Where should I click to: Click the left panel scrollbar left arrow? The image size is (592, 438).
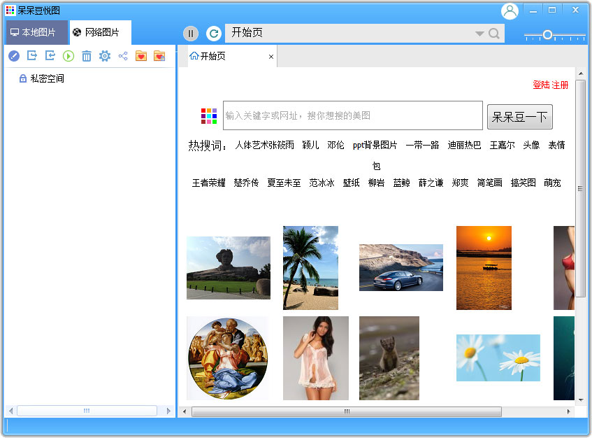11,411
